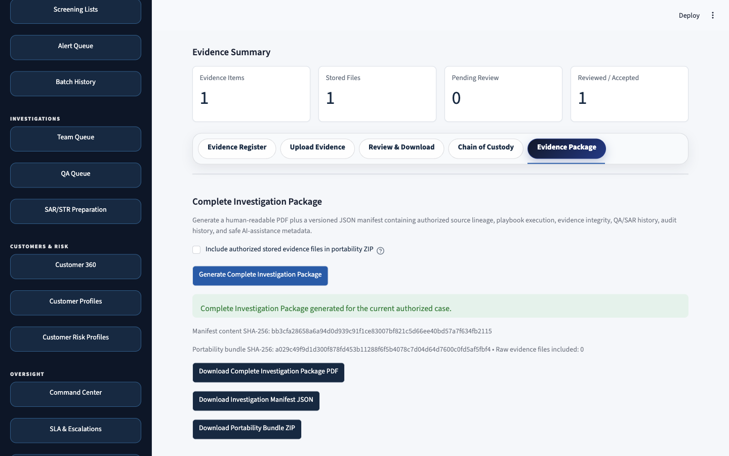The height and width of the screenshot is (456, 729).
Task: Click the Complete Investigation Package heading
Action: click(257, 202)
